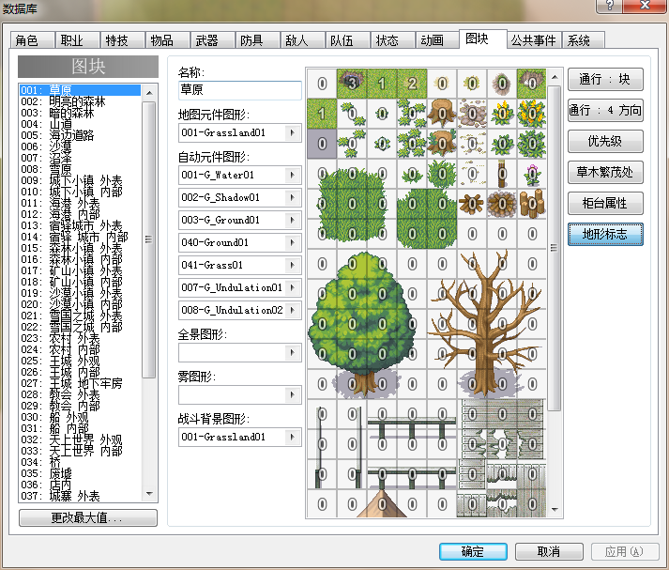Select tileset 037: 城寨 外表
The width and height of the screenshot is (669, 570).
80,496
